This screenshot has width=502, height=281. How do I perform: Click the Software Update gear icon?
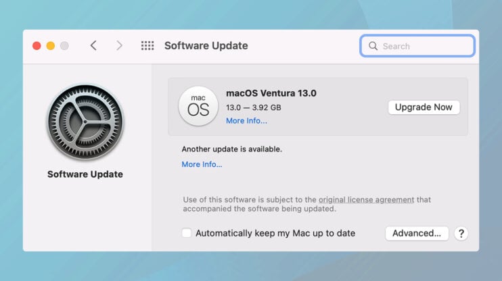pos(85,123)
